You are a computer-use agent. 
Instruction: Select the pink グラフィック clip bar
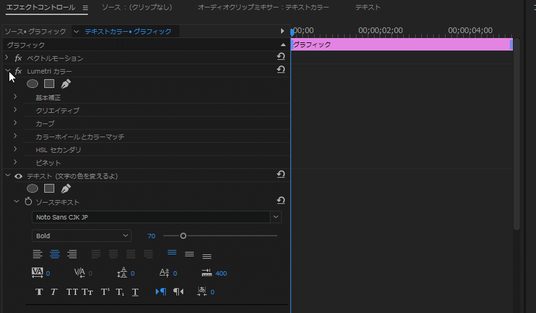(x=401, y=44)
